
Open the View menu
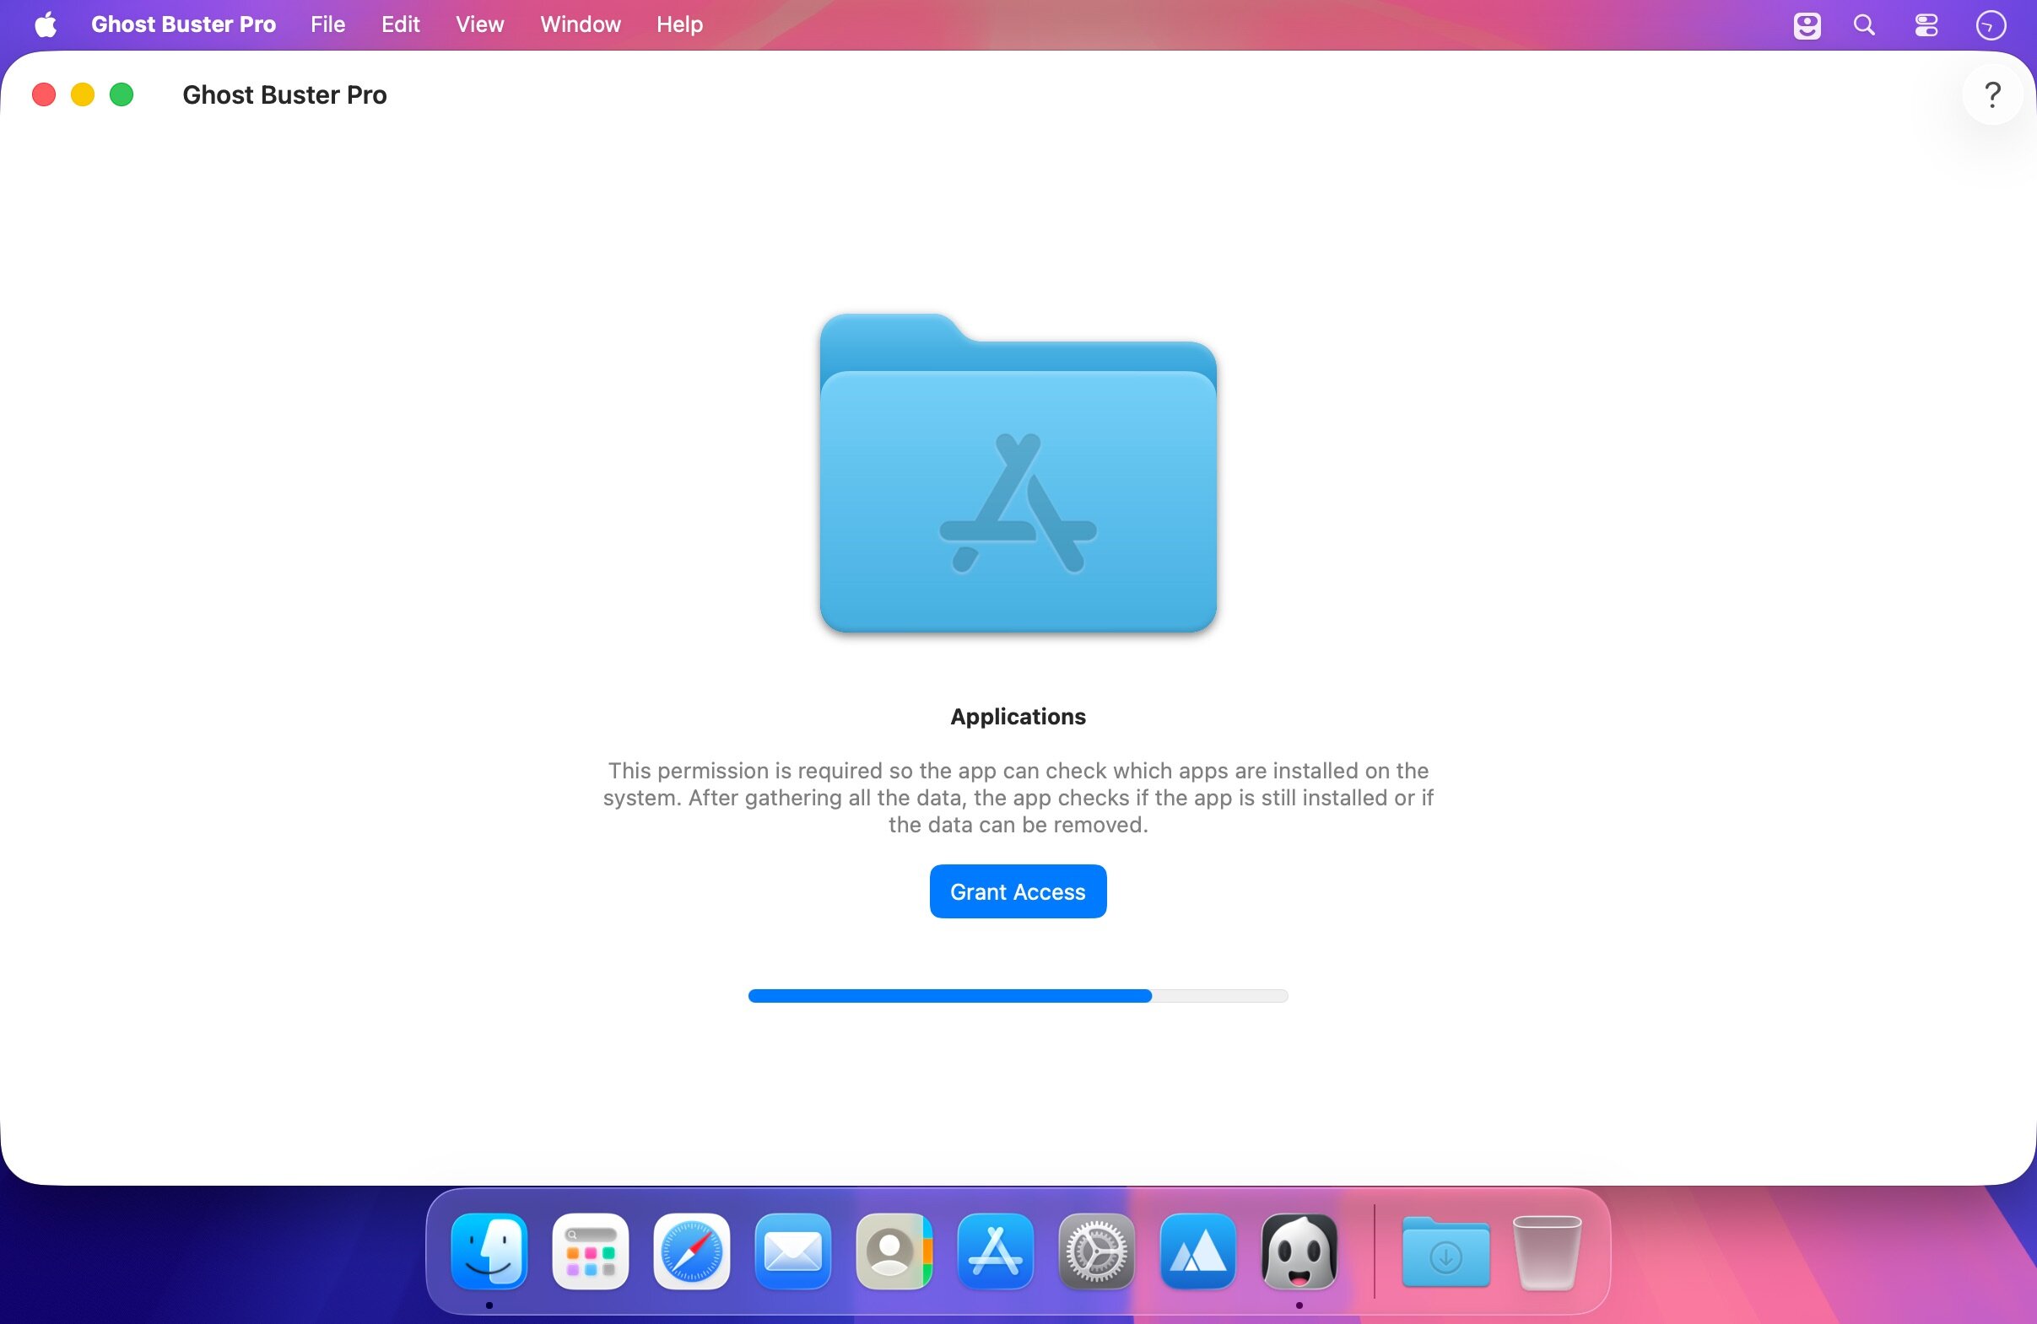(479, 24)
